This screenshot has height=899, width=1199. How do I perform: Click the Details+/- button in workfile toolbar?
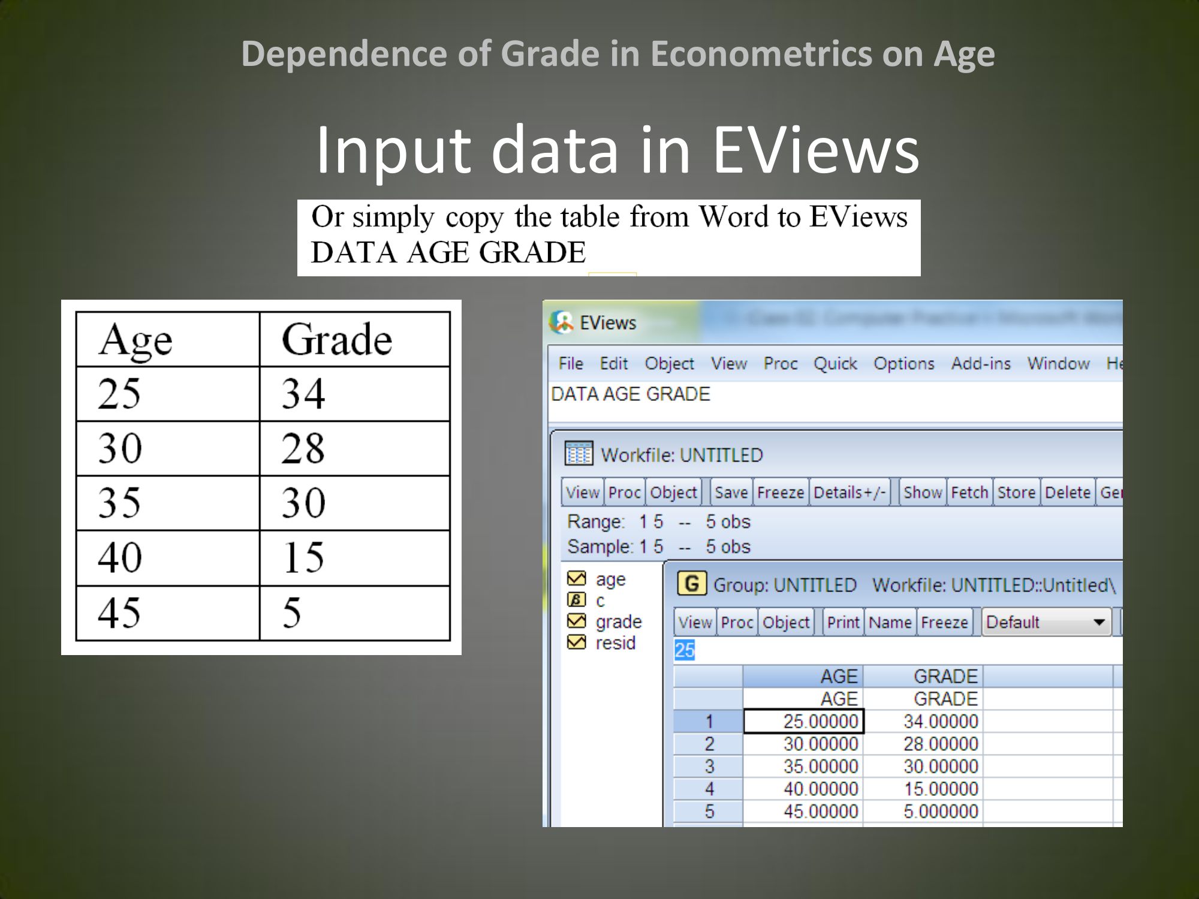pos(849,492)
